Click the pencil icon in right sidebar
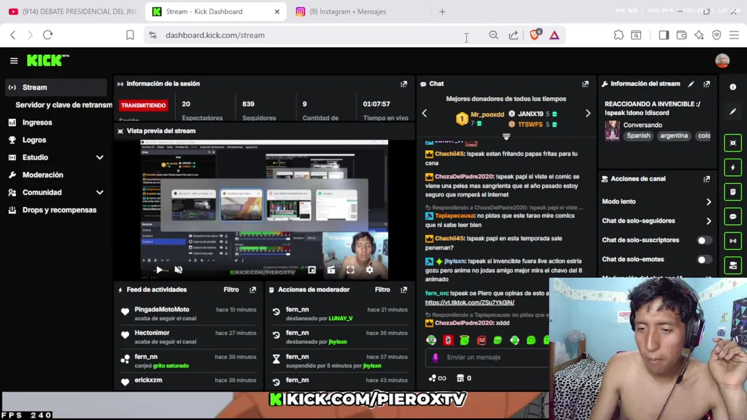The image size is (747, 420). pyautogui.click(x=733, y=111)
